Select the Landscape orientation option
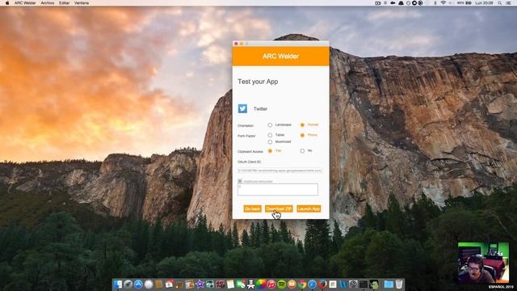This screenshot has height=291, width=517. coord(270,125)
